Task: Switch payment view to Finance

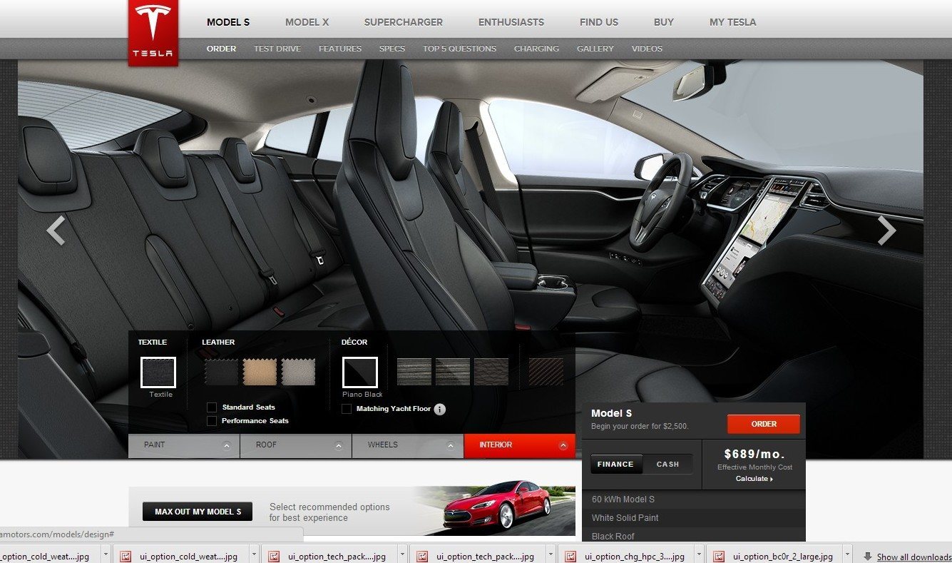Action: click(x=615, y=464)
